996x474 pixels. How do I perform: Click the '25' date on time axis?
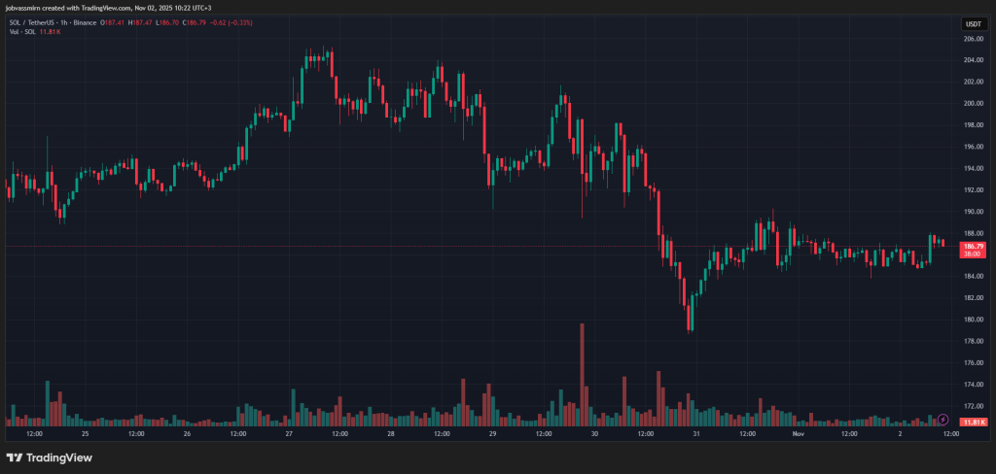pyautogui.click(x=86, y=434)
